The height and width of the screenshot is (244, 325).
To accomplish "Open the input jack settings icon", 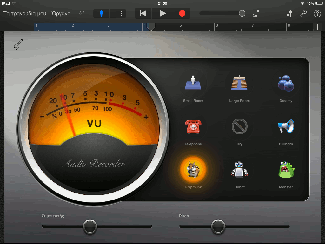I will (x=18, y=44).
